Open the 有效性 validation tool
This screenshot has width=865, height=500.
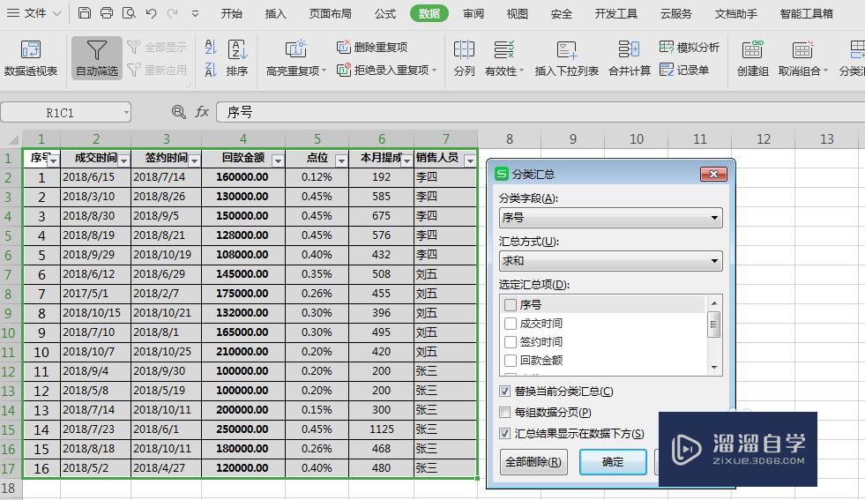tap(504, 58)
